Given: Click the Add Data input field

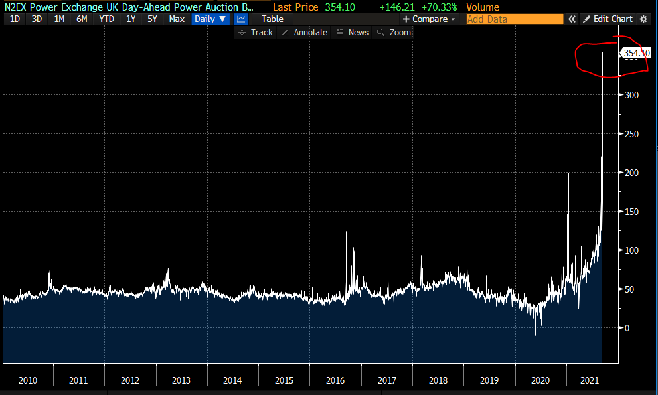Looking at the screenshot, I should [515, 19].
